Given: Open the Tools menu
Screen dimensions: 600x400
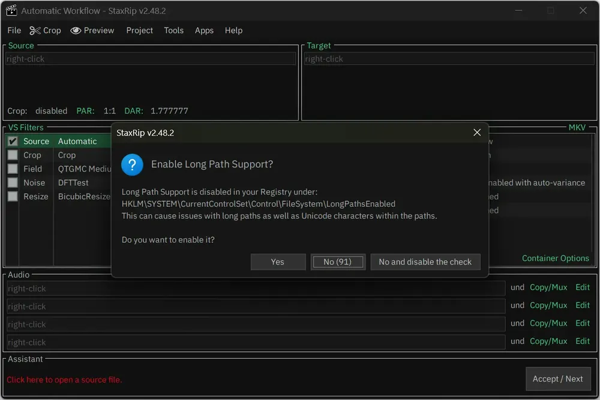Looking at the screenshot, I should (174, 31).
